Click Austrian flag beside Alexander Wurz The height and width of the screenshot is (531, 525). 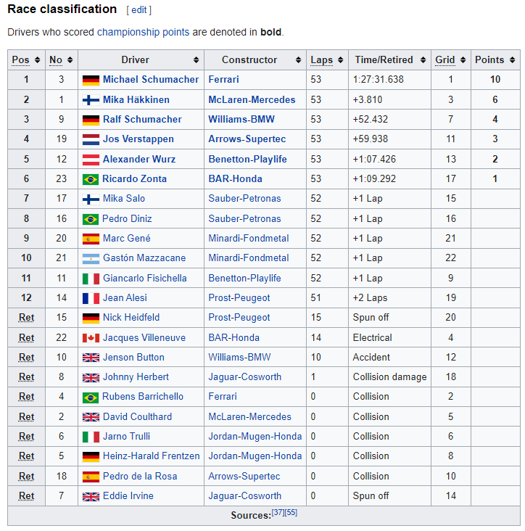click(x=91, y=160)
